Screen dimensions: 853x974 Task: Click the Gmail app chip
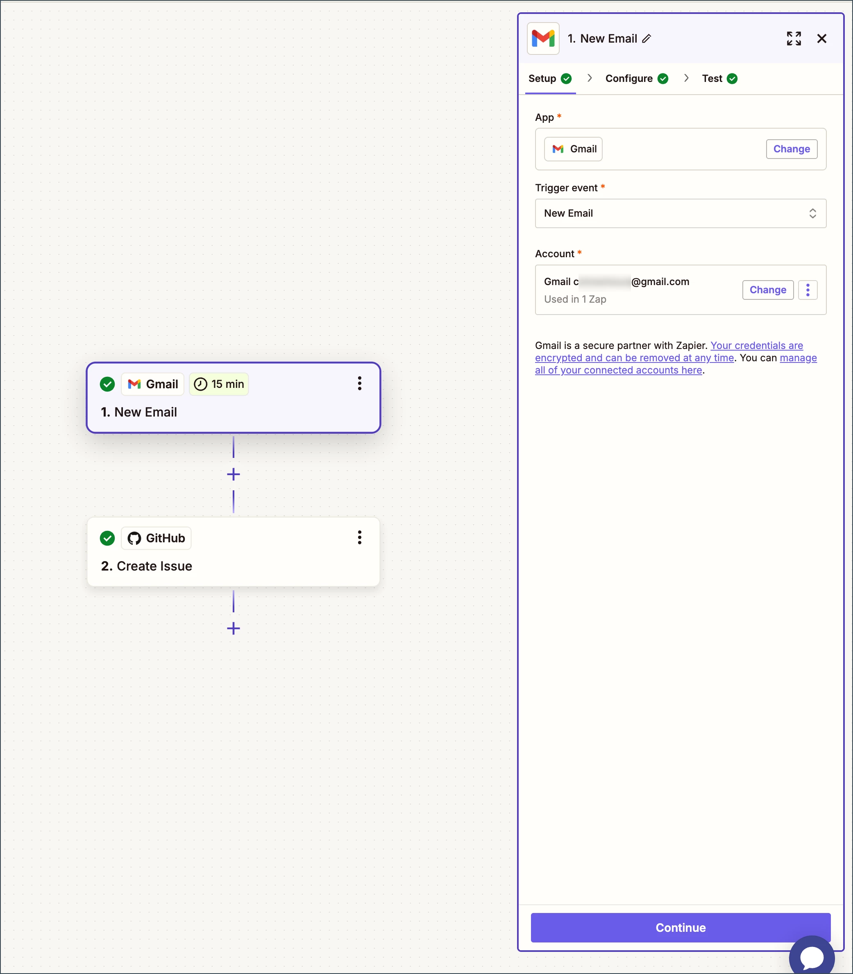point(573,149)
